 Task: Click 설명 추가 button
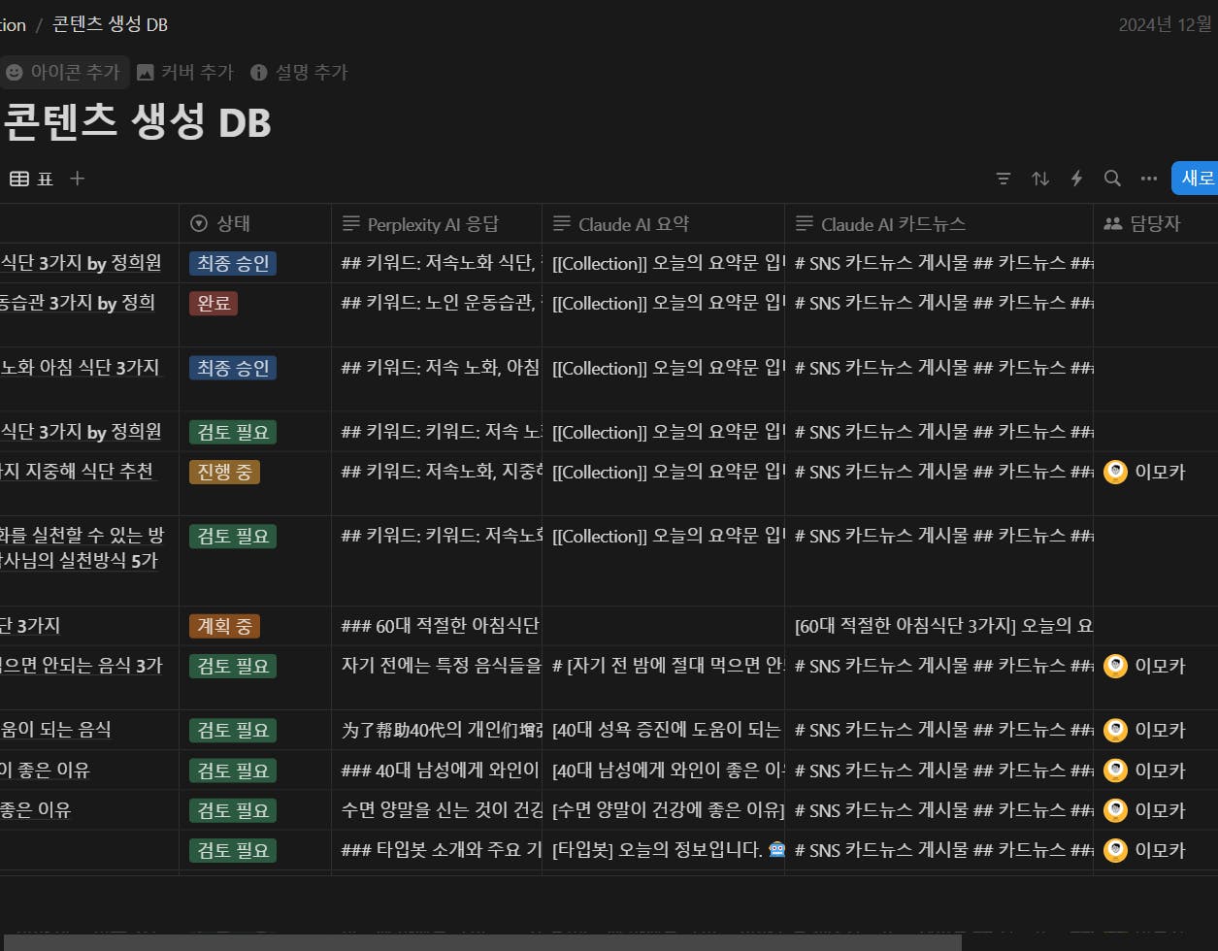[299, 72]
